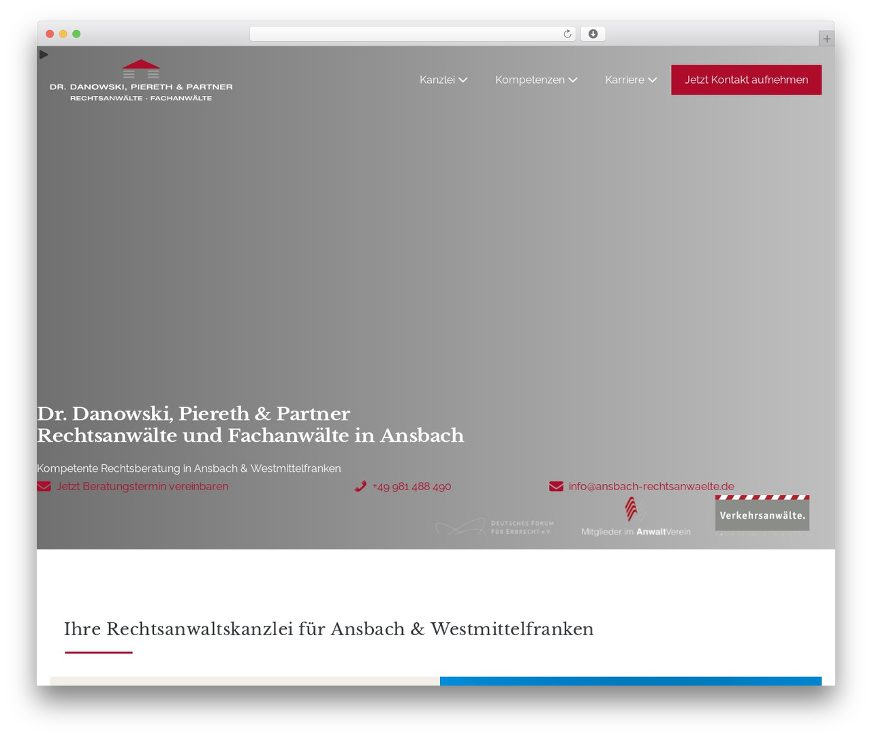Focus the browser address bar

[413, 34]
